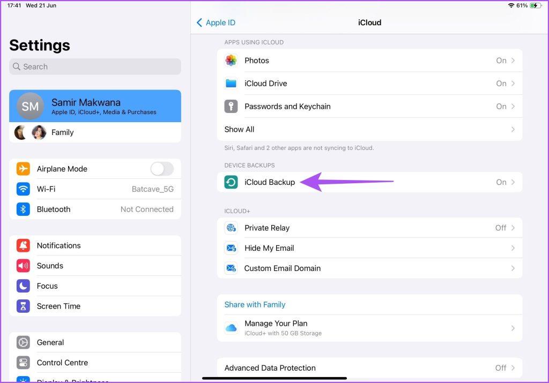Open the Photos iCloud settings icon

(x=231, y=61)
